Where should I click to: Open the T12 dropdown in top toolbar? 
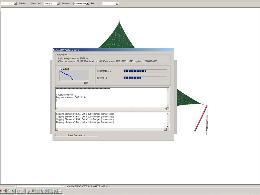[15, 4]
